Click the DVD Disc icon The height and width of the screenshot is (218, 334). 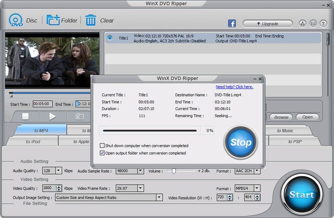tap(16, 20)
